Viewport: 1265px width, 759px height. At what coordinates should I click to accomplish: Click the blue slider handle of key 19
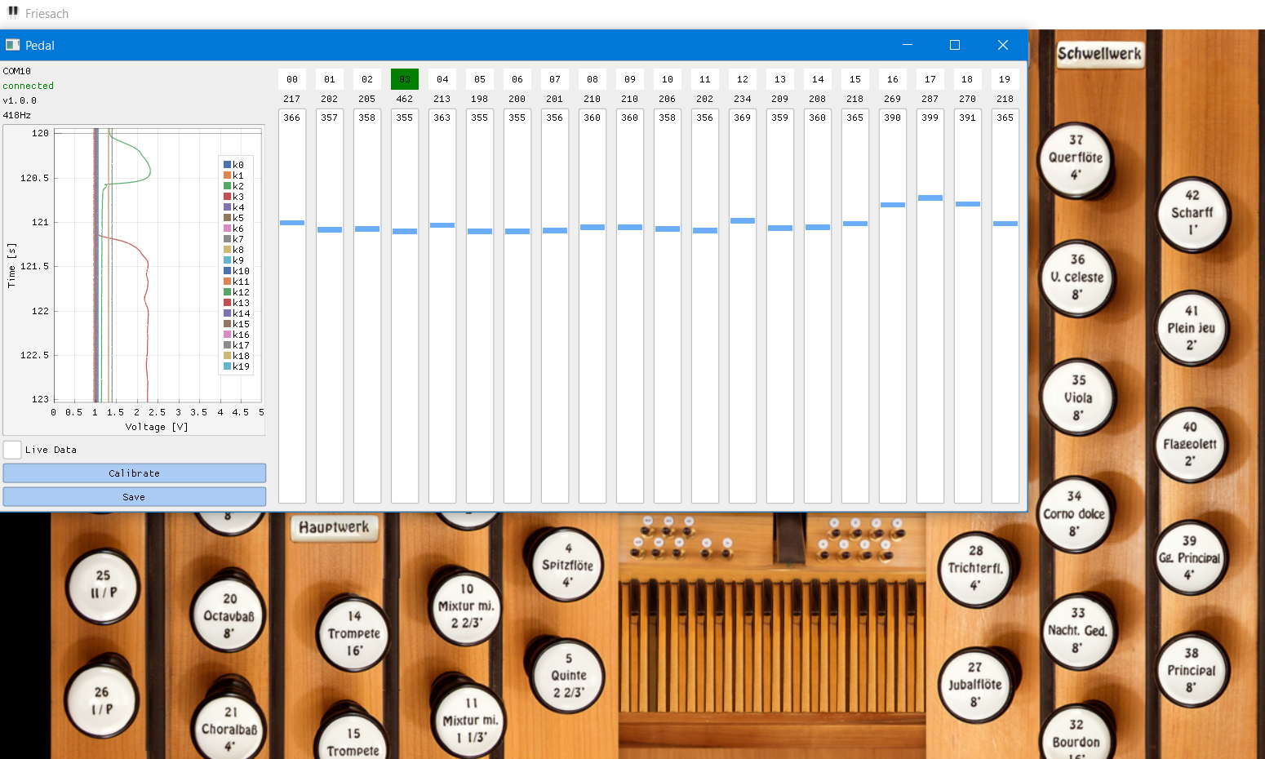tap(1005, 224)
